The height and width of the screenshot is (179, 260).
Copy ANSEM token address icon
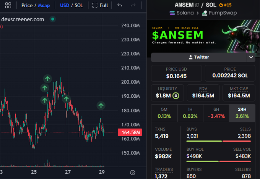coord(197,5)
